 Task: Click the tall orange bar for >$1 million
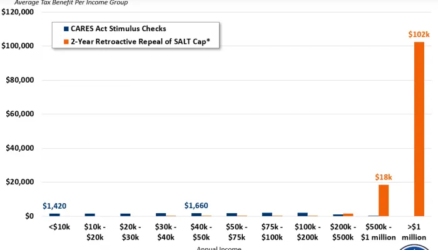pos(419,129)
